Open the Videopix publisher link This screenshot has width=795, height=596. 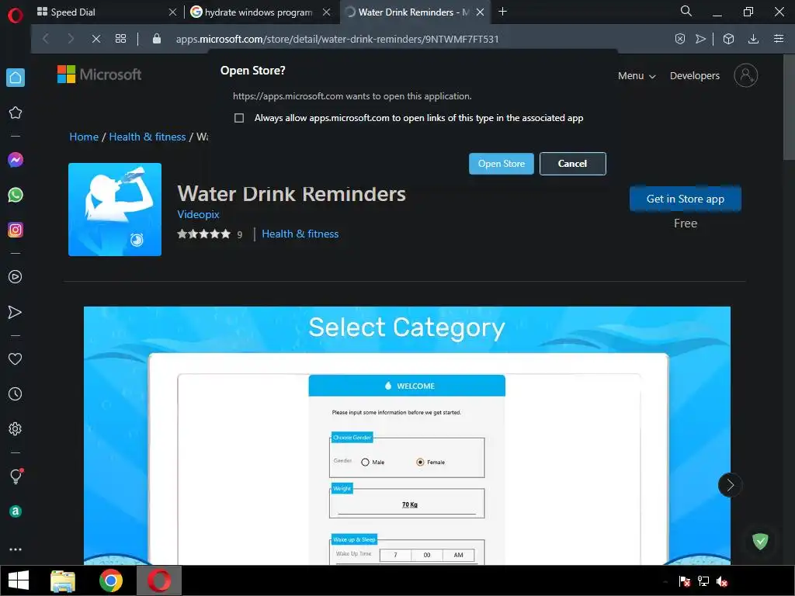pyautogui.click(x=198, y=214)
